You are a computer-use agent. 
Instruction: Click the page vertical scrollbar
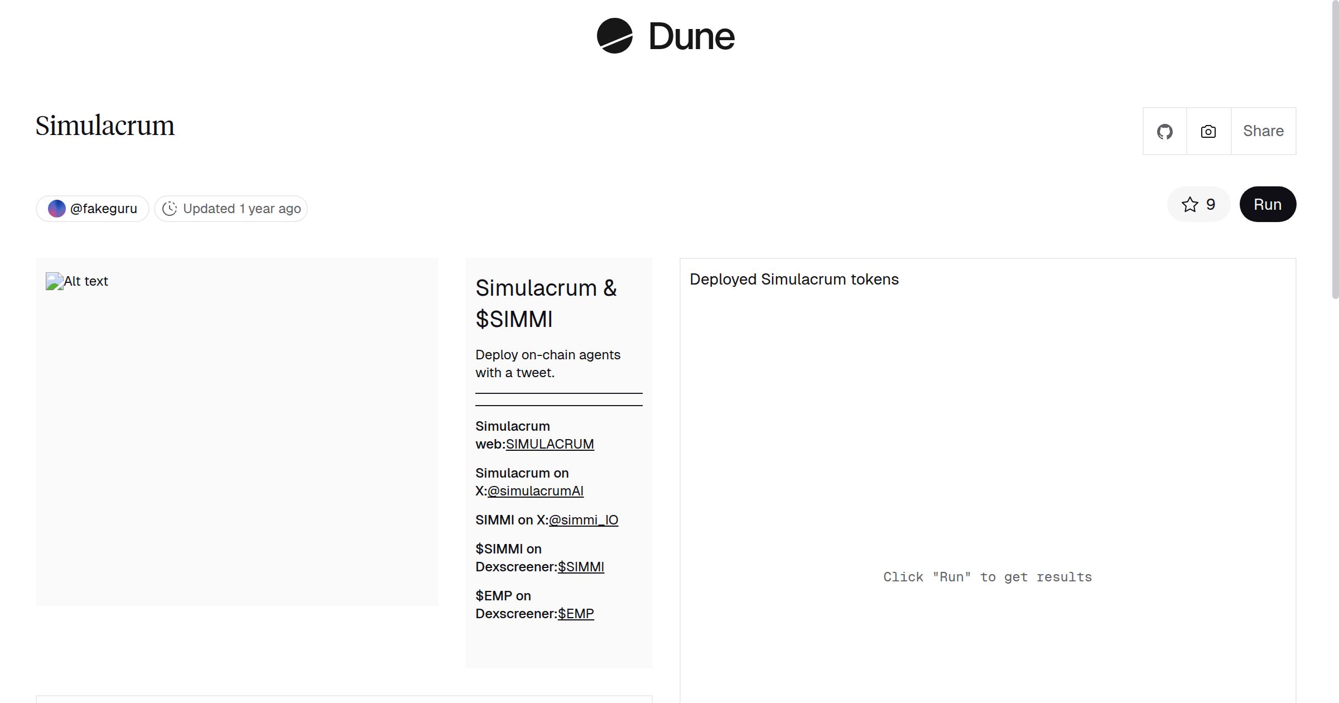coord(1335,151)
